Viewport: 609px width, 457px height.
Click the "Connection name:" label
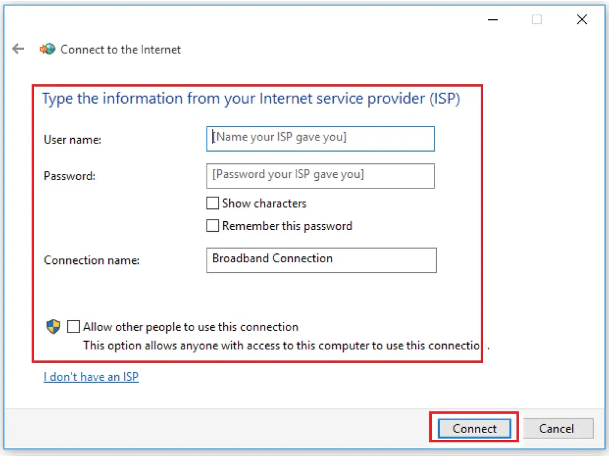tap(91, 260)
